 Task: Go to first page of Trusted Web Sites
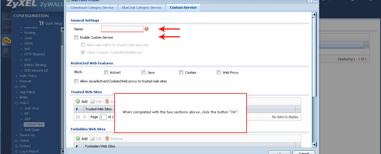[x=78, y=117]
